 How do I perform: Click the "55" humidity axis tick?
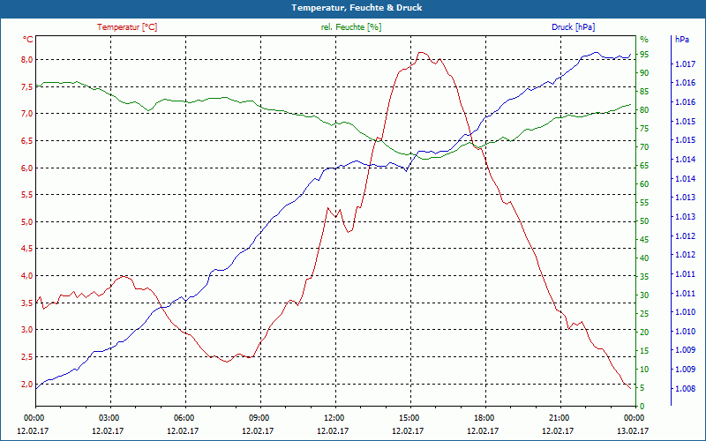(644, 203)
